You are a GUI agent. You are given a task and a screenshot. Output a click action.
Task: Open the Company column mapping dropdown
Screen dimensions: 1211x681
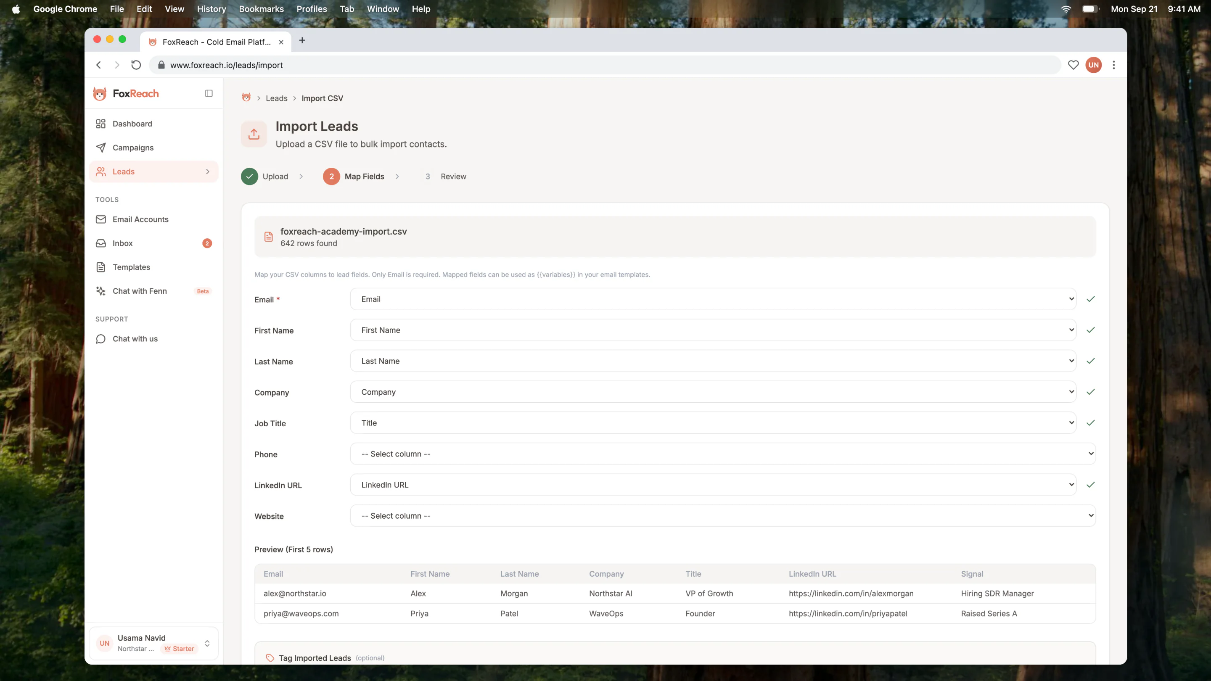[x=713, y=392]
